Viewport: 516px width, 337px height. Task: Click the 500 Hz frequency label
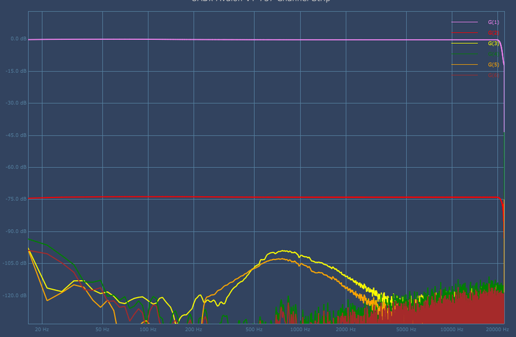point(254,329)
